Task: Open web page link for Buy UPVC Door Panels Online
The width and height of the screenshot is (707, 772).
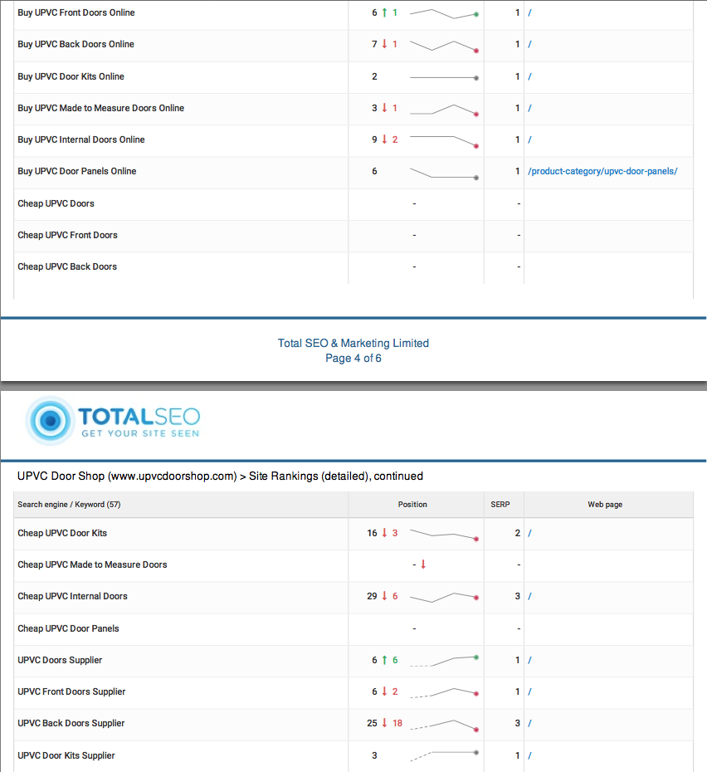Action: (602, 171)
